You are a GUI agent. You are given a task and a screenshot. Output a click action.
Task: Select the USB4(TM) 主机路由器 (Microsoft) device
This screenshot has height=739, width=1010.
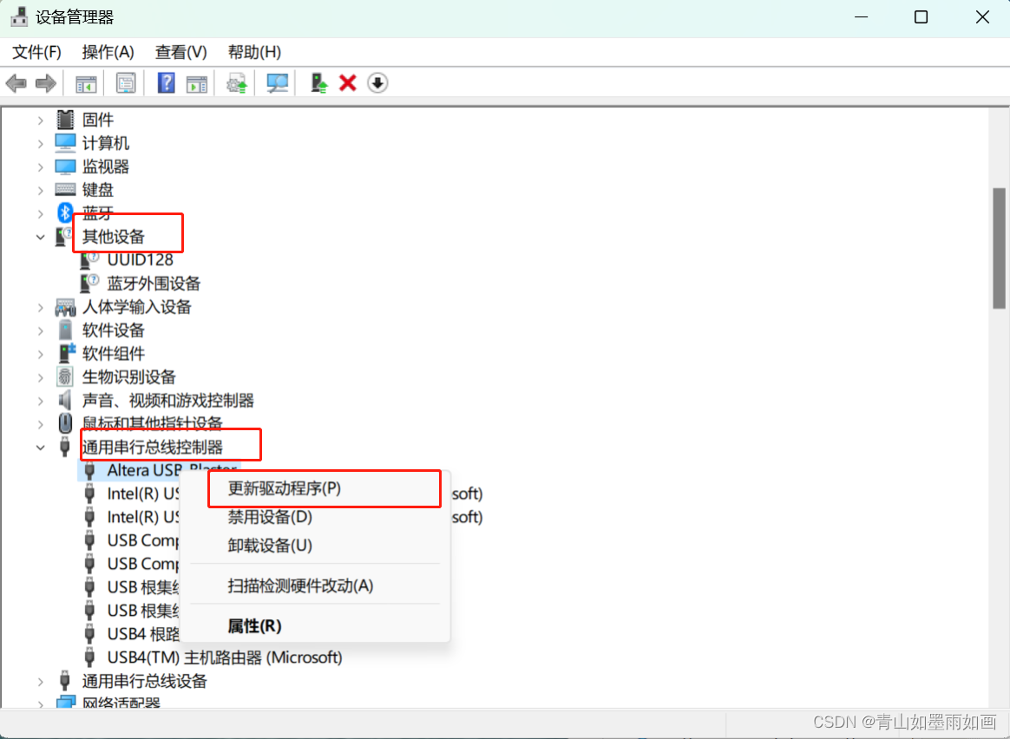225,657
